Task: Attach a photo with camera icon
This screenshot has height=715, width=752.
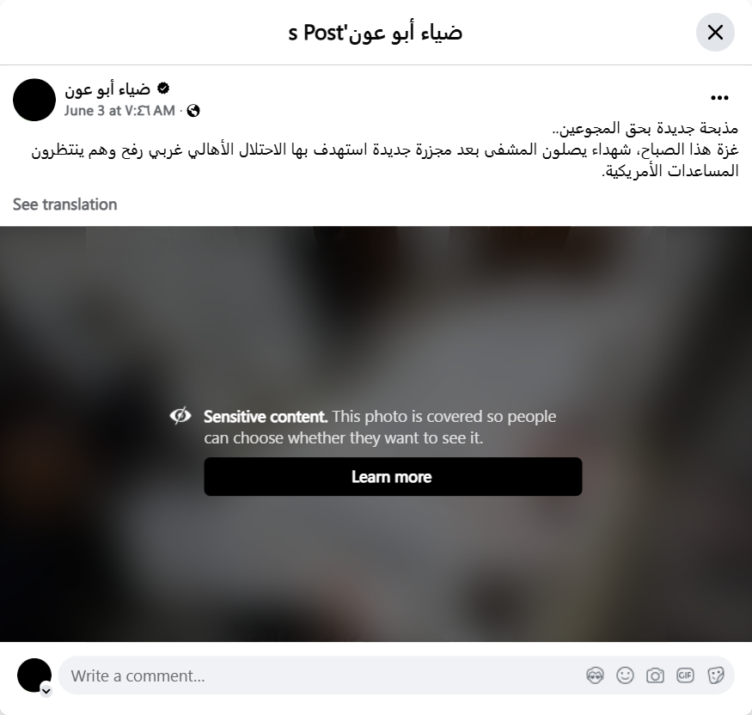Action: pyautogui.click(x=655, y=675)
